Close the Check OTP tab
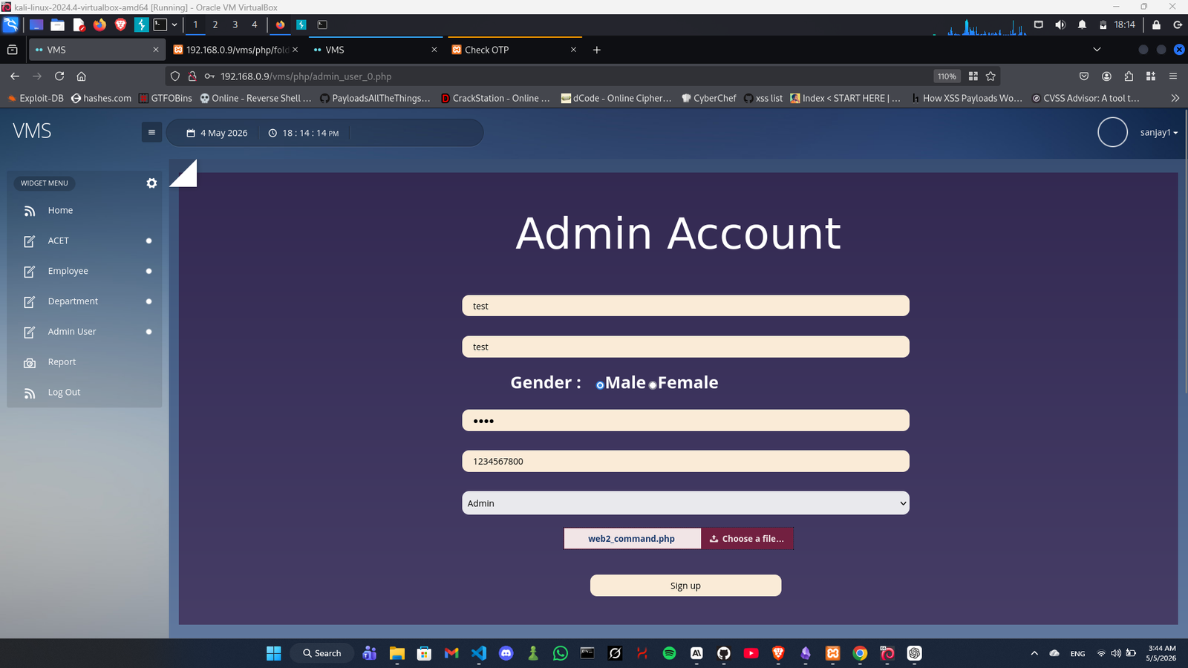The width and height of the screenshot is (1188, 668). pyautogui.click(x=573, y=50)
